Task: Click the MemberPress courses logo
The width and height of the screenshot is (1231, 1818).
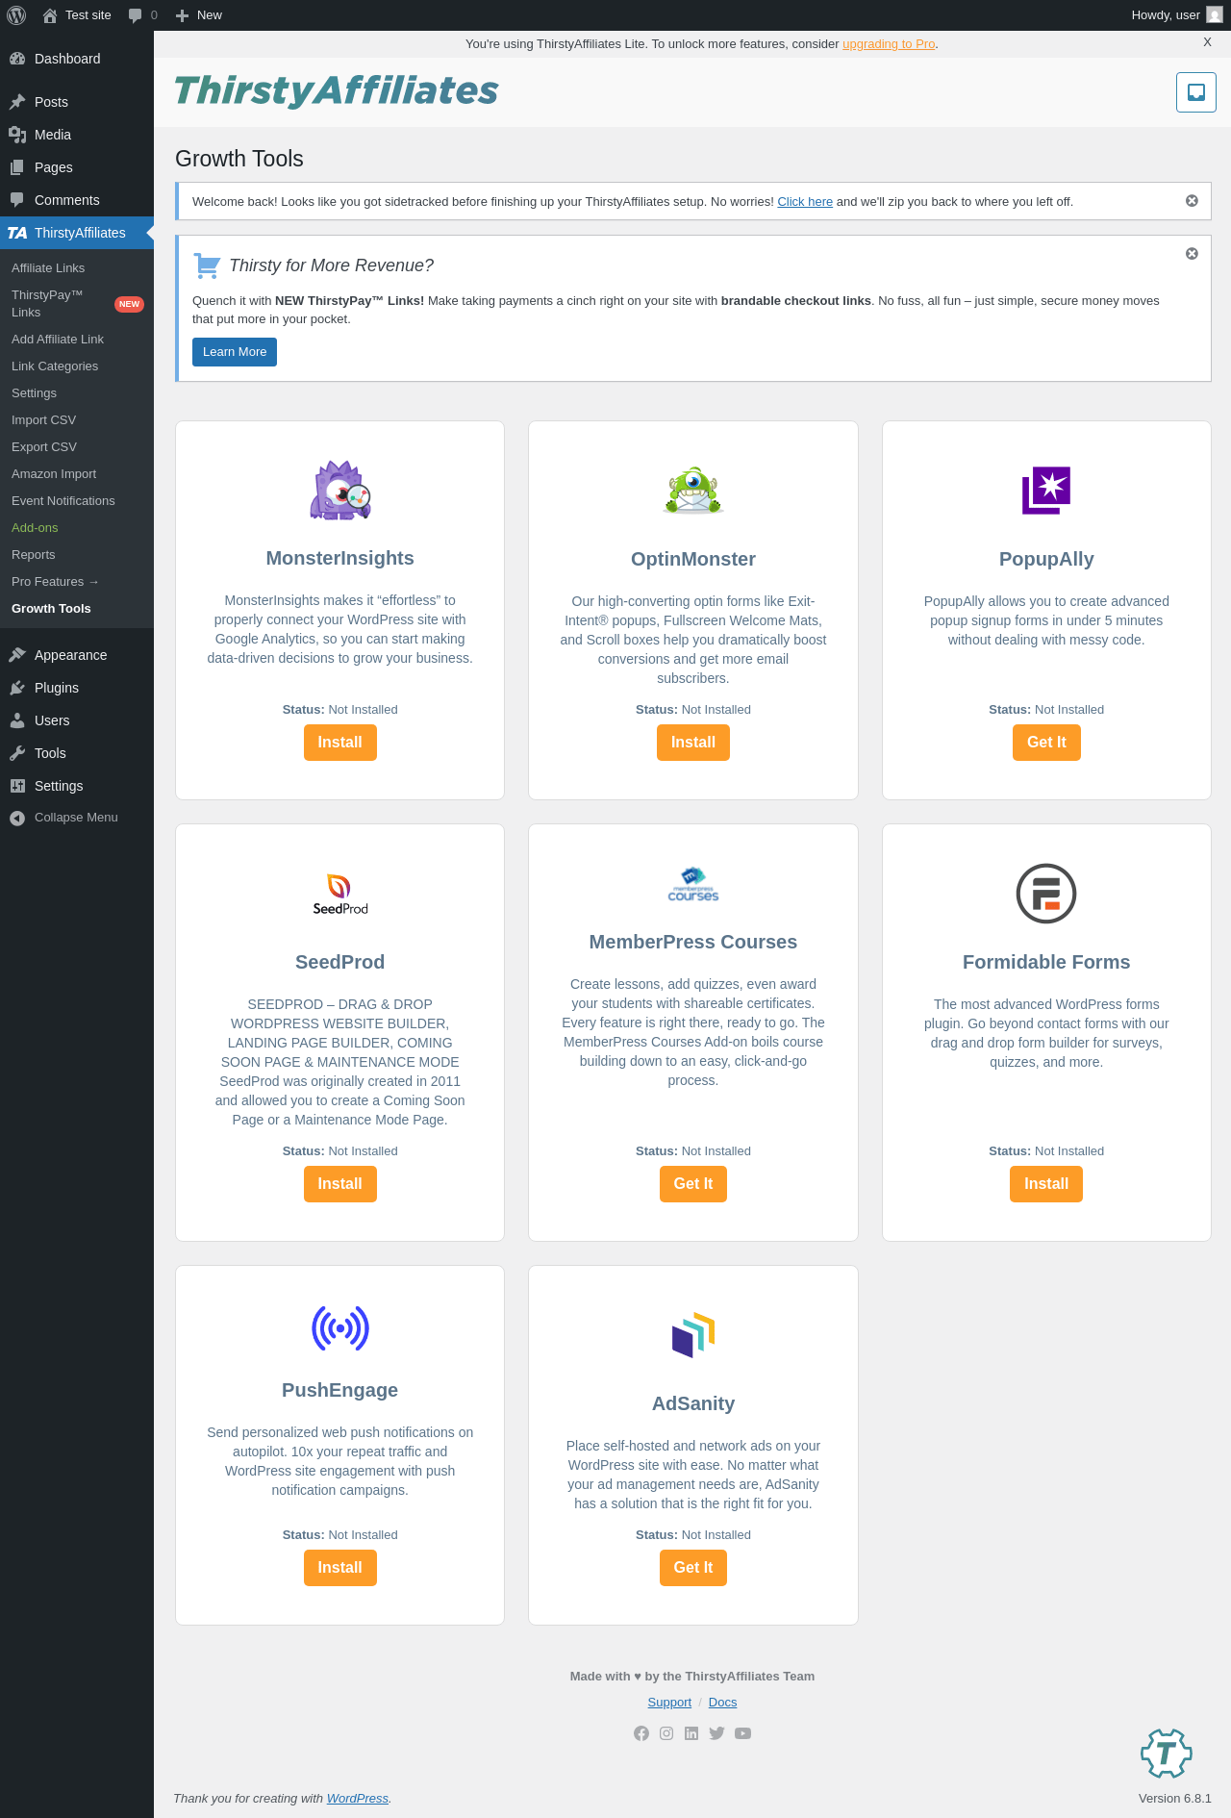Action: pyautogui.click(x=693, y=884)
